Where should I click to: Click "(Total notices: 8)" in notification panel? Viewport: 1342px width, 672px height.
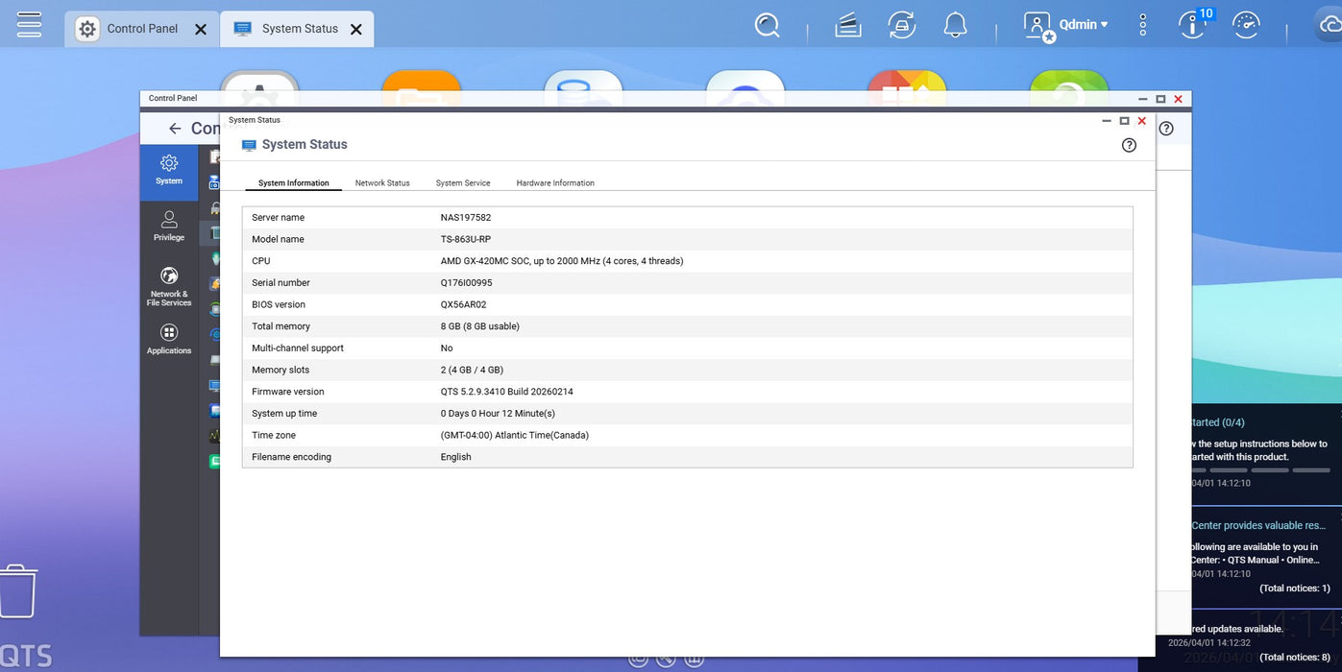[1295, 658]
